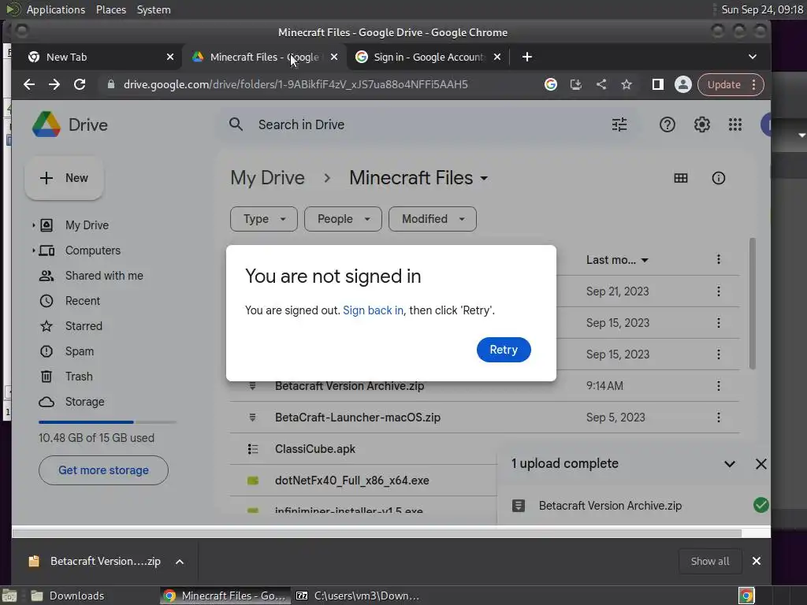
Task: Click the Chrome forward arrow
Action: coord(54,84)
